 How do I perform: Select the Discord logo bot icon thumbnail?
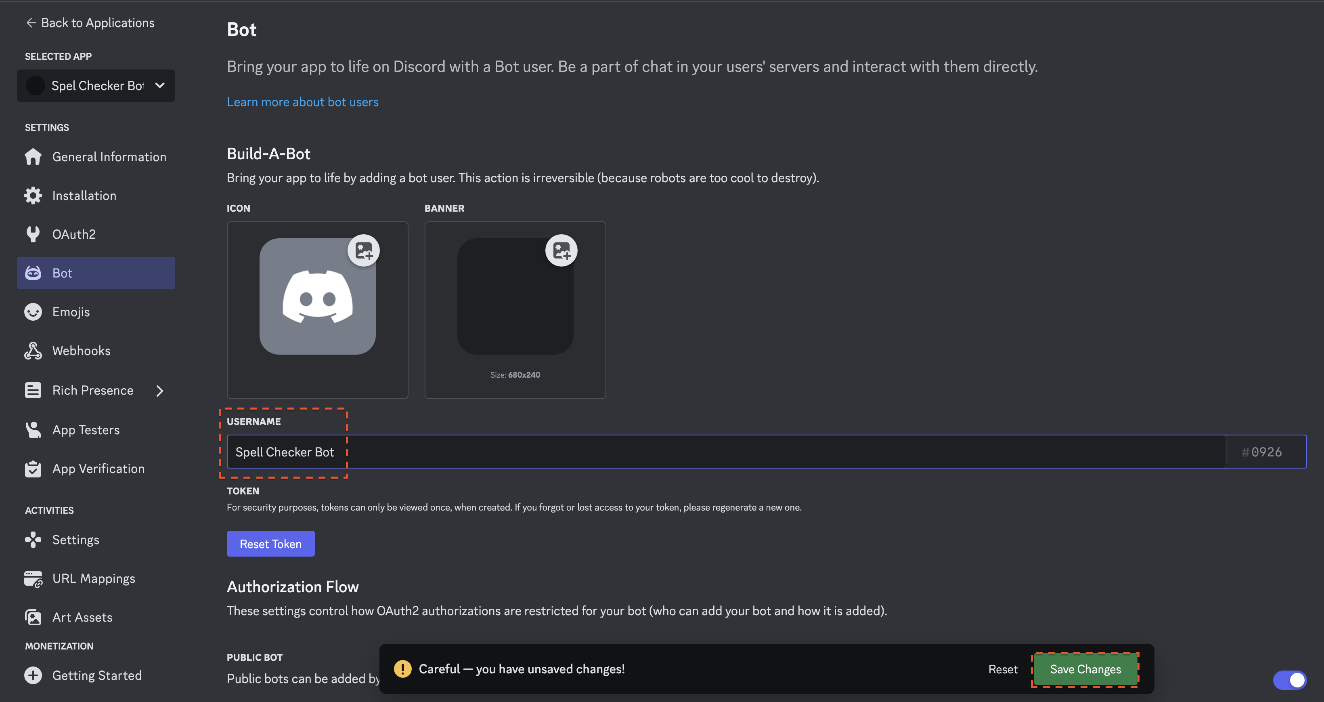point(317,296)
